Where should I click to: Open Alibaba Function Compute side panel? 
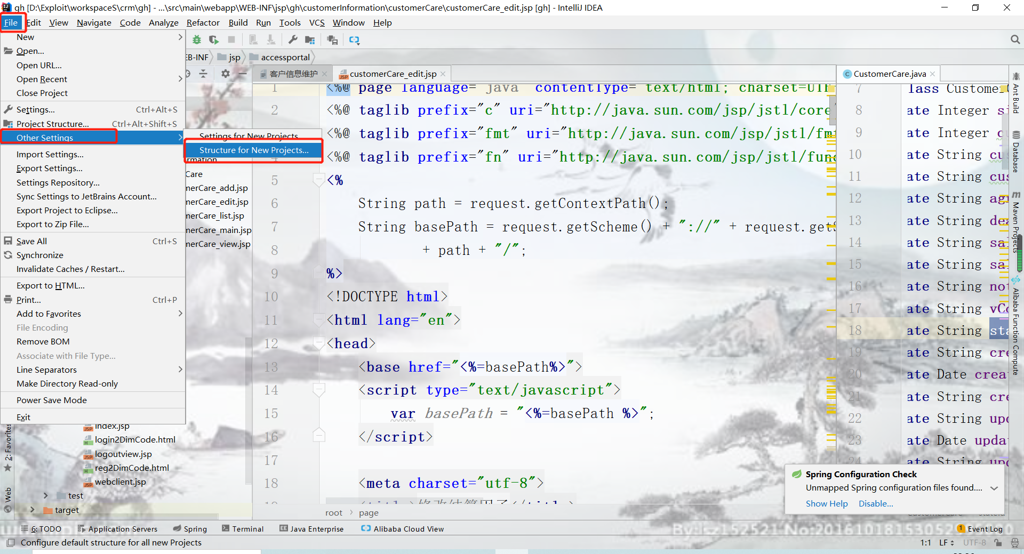[1016, 326]
